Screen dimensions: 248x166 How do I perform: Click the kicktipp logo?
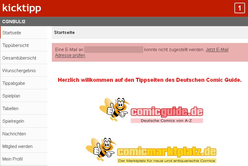click(22, 8)
